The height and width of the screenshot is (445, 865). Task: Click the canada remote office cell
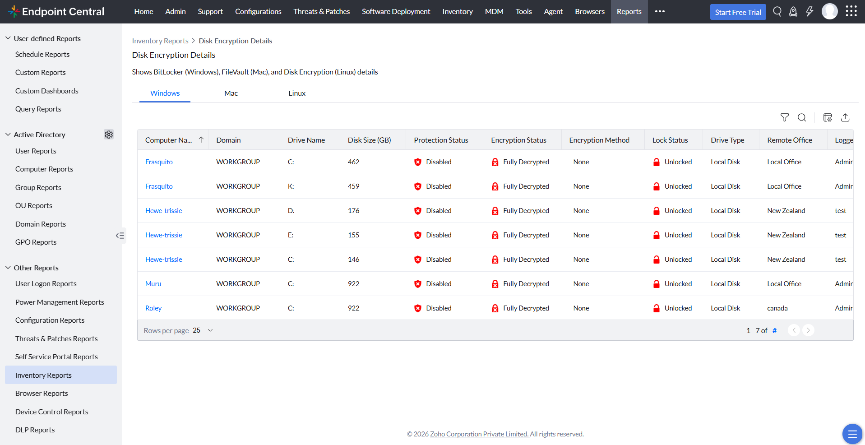[x=777, y=308]
